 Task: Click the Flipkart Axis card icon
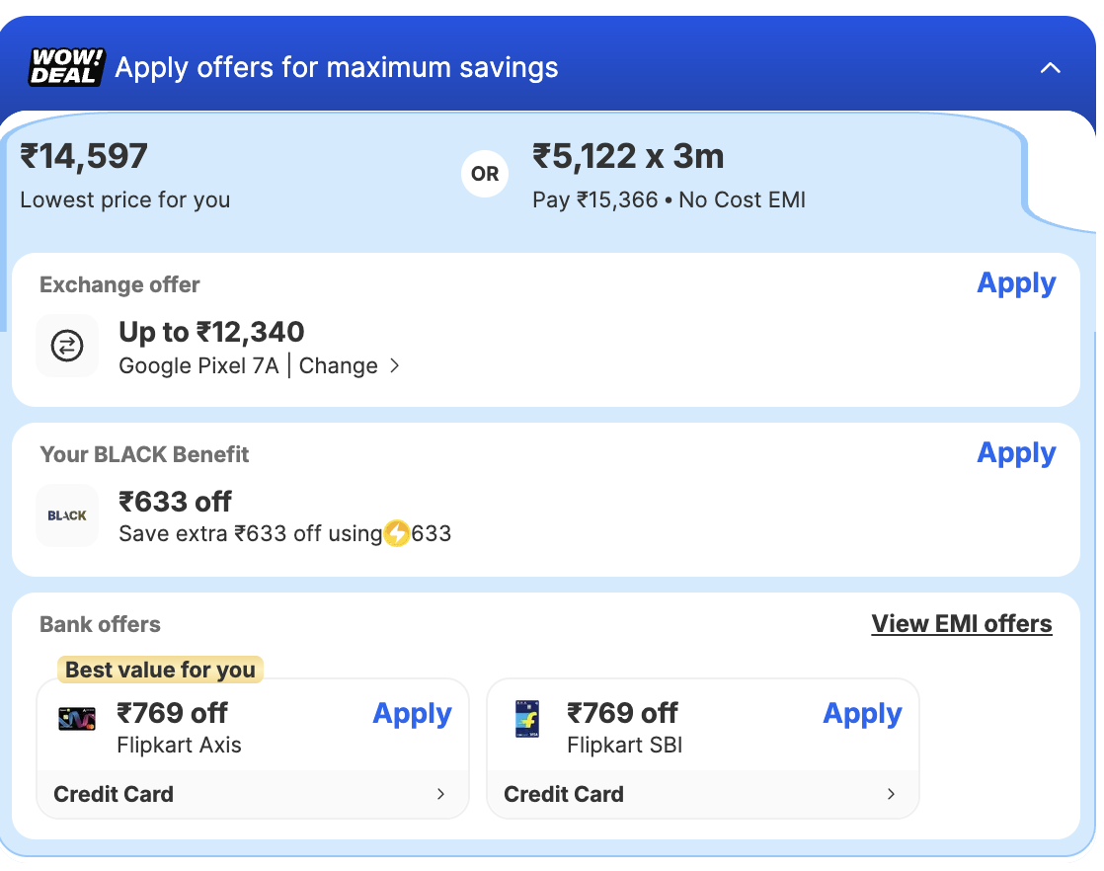[77, 719]
